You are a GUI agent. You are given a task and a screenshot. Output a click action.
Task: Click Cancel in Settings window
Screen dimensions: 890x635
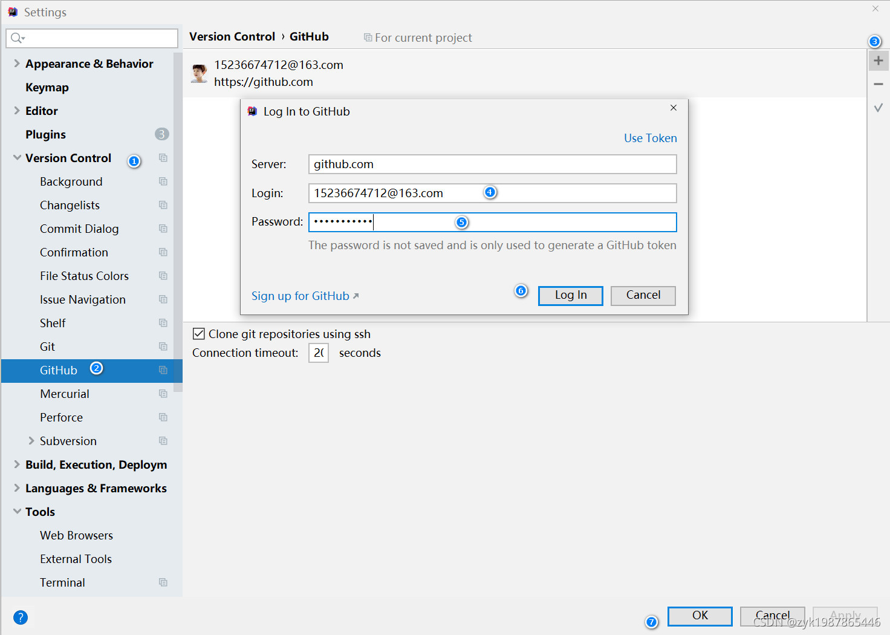point(773,616)
